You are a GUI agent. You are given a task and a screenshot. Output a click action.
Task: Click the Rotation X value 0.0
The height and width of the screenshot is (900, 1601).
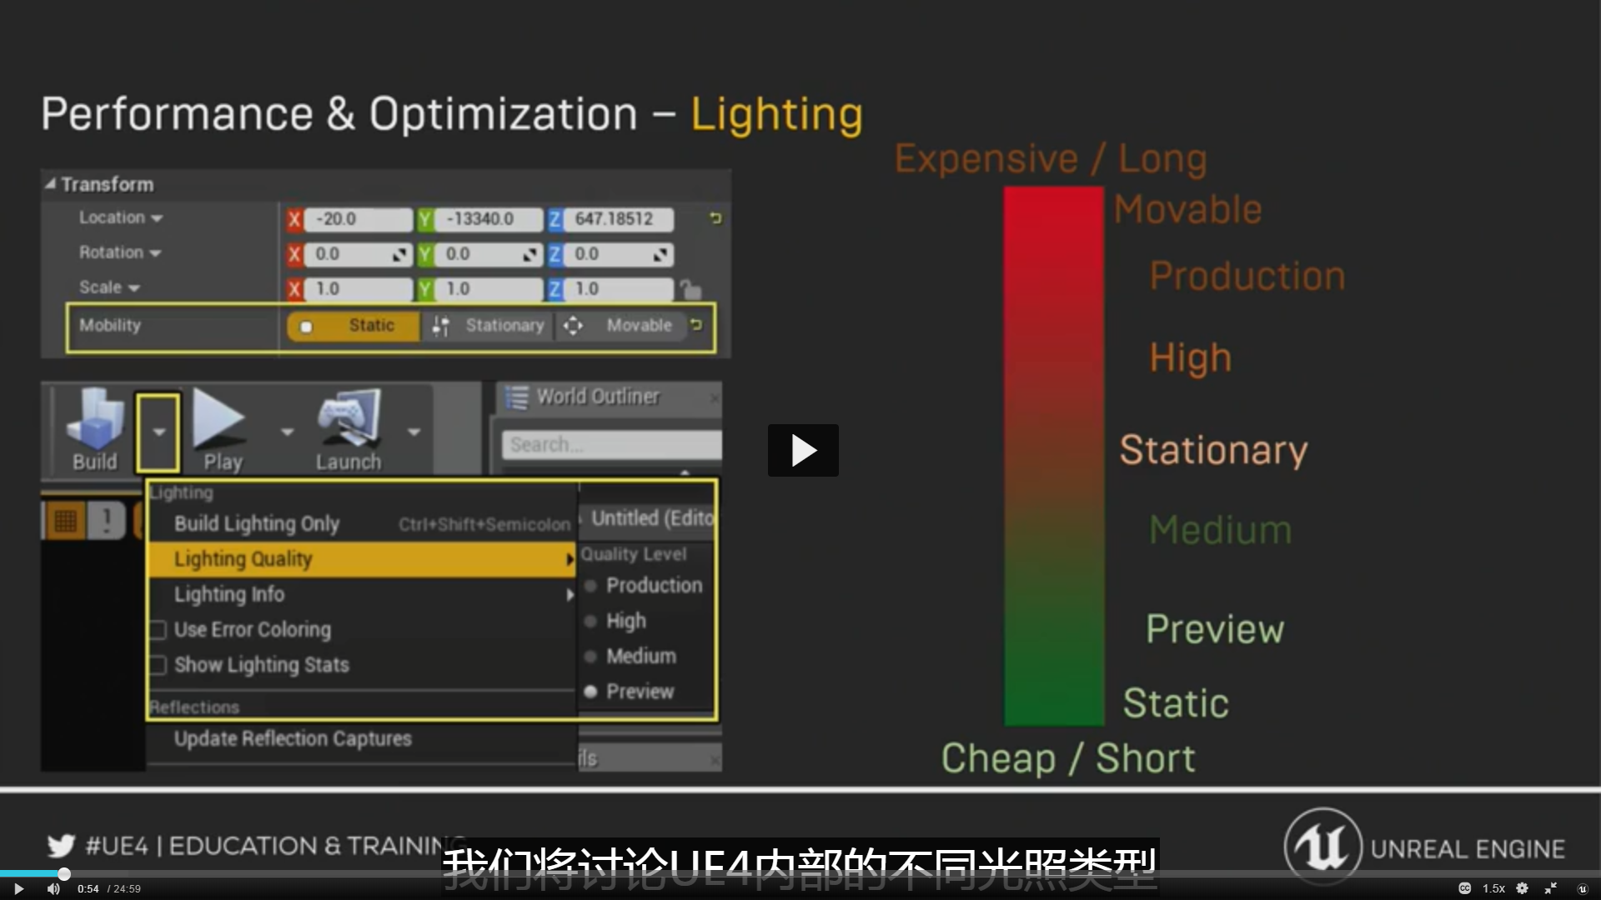pos(349,254)
